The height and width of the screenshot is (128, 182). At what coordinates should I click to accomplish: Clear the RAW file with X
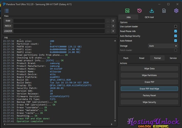(x=113, y=21)
